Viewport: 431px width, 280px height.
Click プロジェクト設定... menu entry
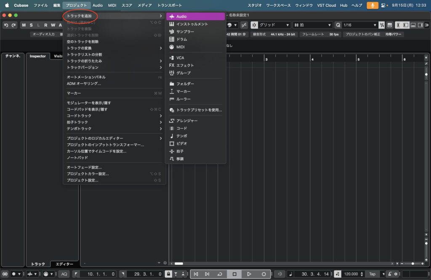pyautogui.click(x=82, y=180)
